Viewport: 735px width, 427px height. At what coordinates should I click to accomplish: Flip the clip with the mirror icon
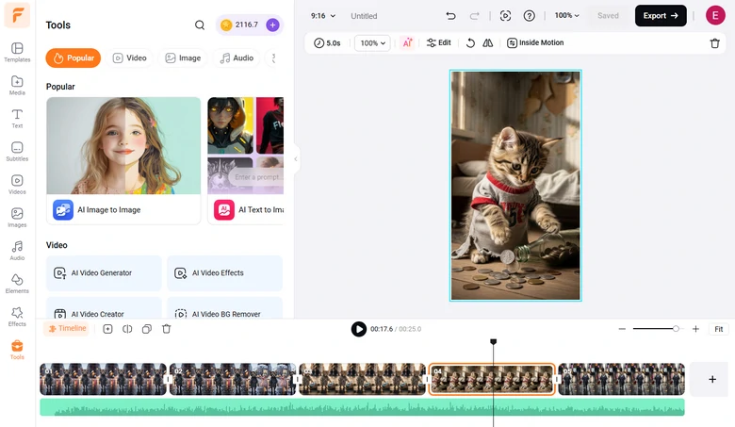pyautogui.click(x=487, y=43)
